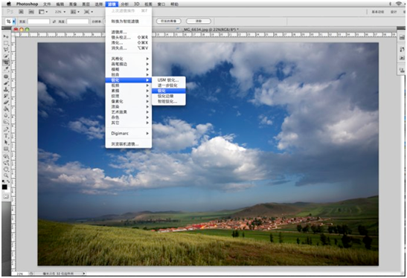Select the Brush tool
The height and width of the screenshot is (278, 407).
click(6, 83)
